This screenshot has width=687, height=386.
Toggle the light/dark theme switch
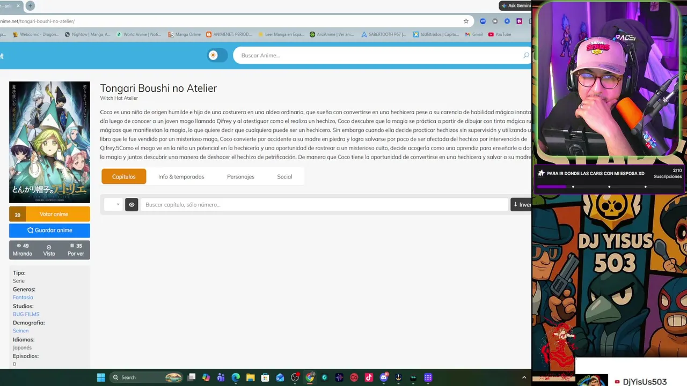[217, 55]
